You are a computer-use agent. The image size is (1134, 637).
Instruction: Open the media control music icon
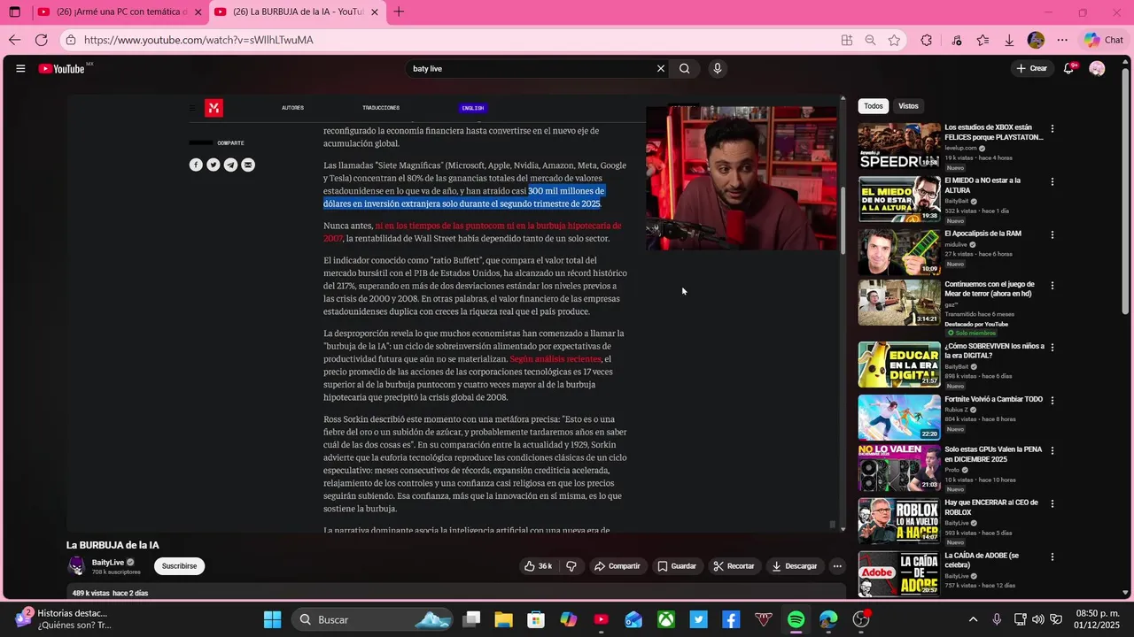point(956,40)
